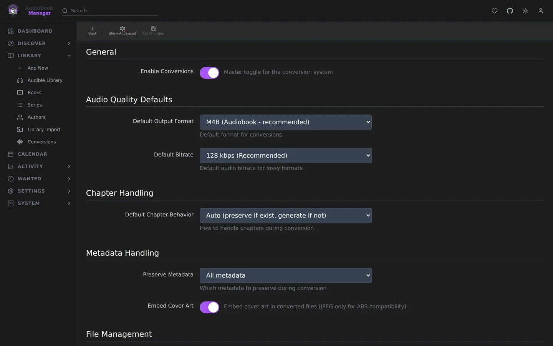Click the Discover compass icon

click(11, 43)
